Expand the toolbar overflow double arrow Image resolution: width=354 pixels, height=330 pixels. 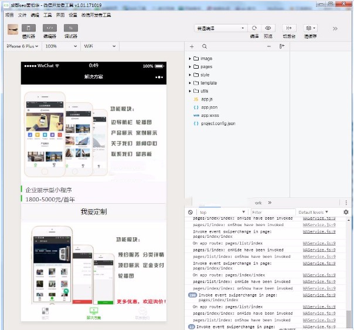[x=335, y=29]
